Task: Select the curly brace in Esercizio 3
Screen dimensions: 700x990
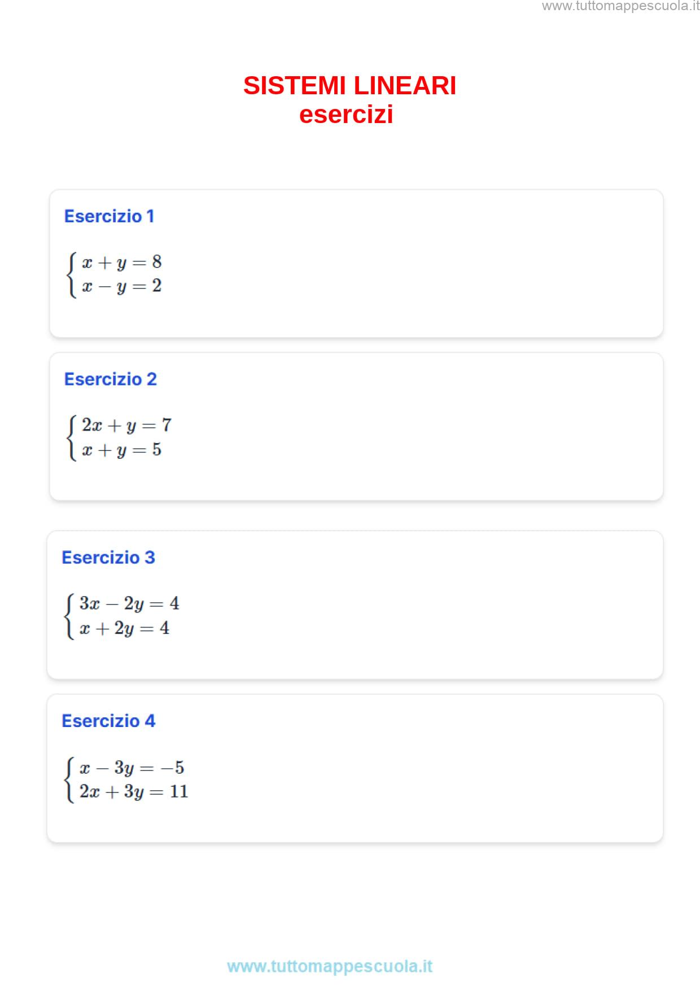Action: pyautogui.click(x=69, y=616)
